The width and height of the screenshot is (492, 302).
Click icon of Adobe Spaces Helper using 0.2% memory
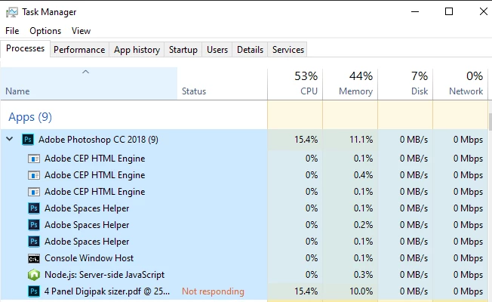pos(34,225)
